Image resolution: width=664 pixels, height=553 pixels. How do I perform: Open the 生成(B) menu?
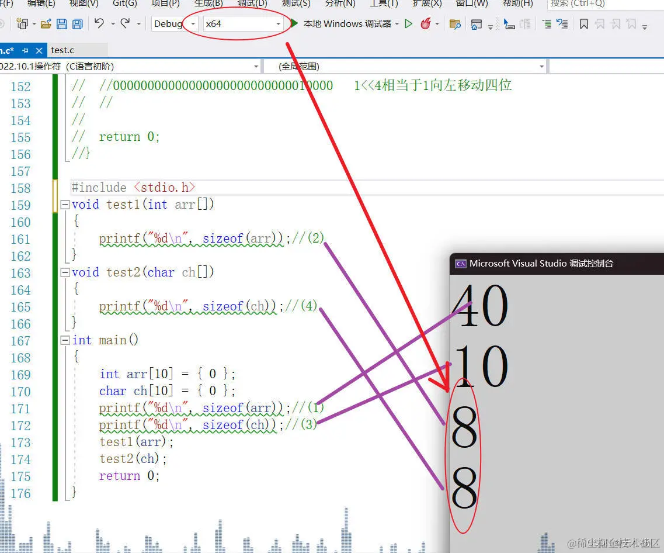pos(208,4)
